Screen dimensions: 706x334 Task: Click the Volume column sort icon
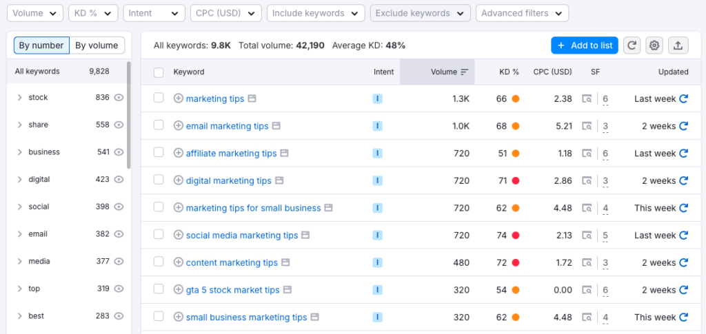(x=465, y=72)
